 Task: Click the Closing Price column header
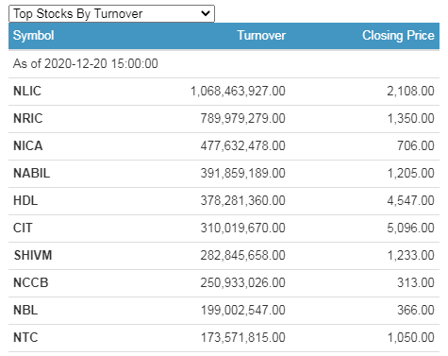point(398,35)
